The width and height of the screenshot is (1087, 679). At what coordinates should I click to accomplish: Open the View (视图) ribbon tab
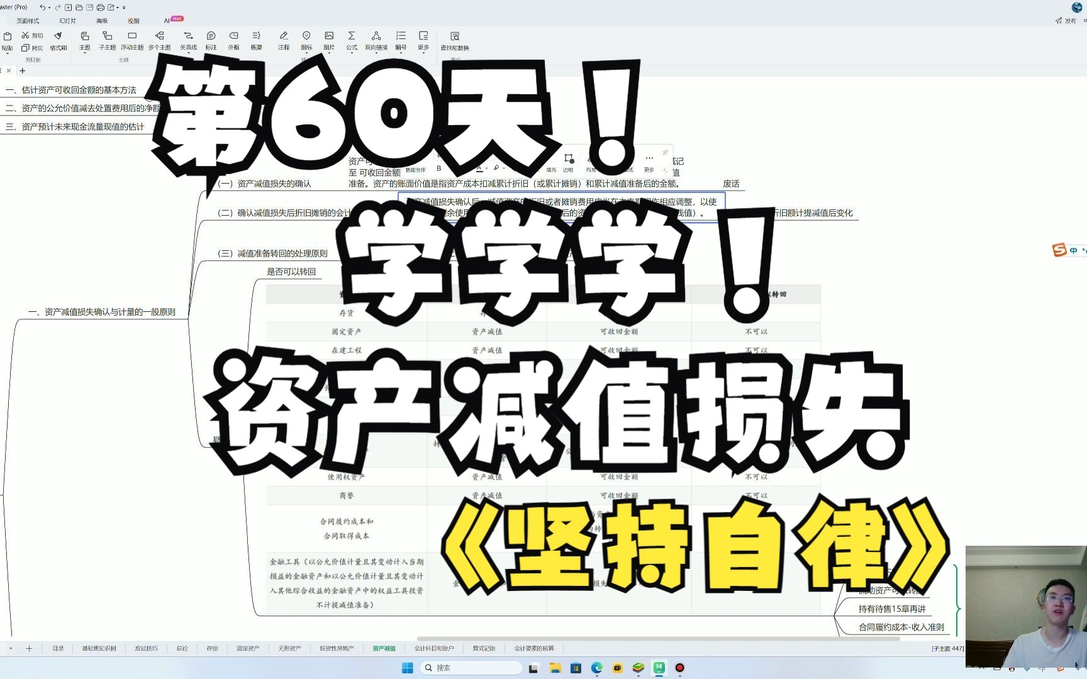(133, 21)
